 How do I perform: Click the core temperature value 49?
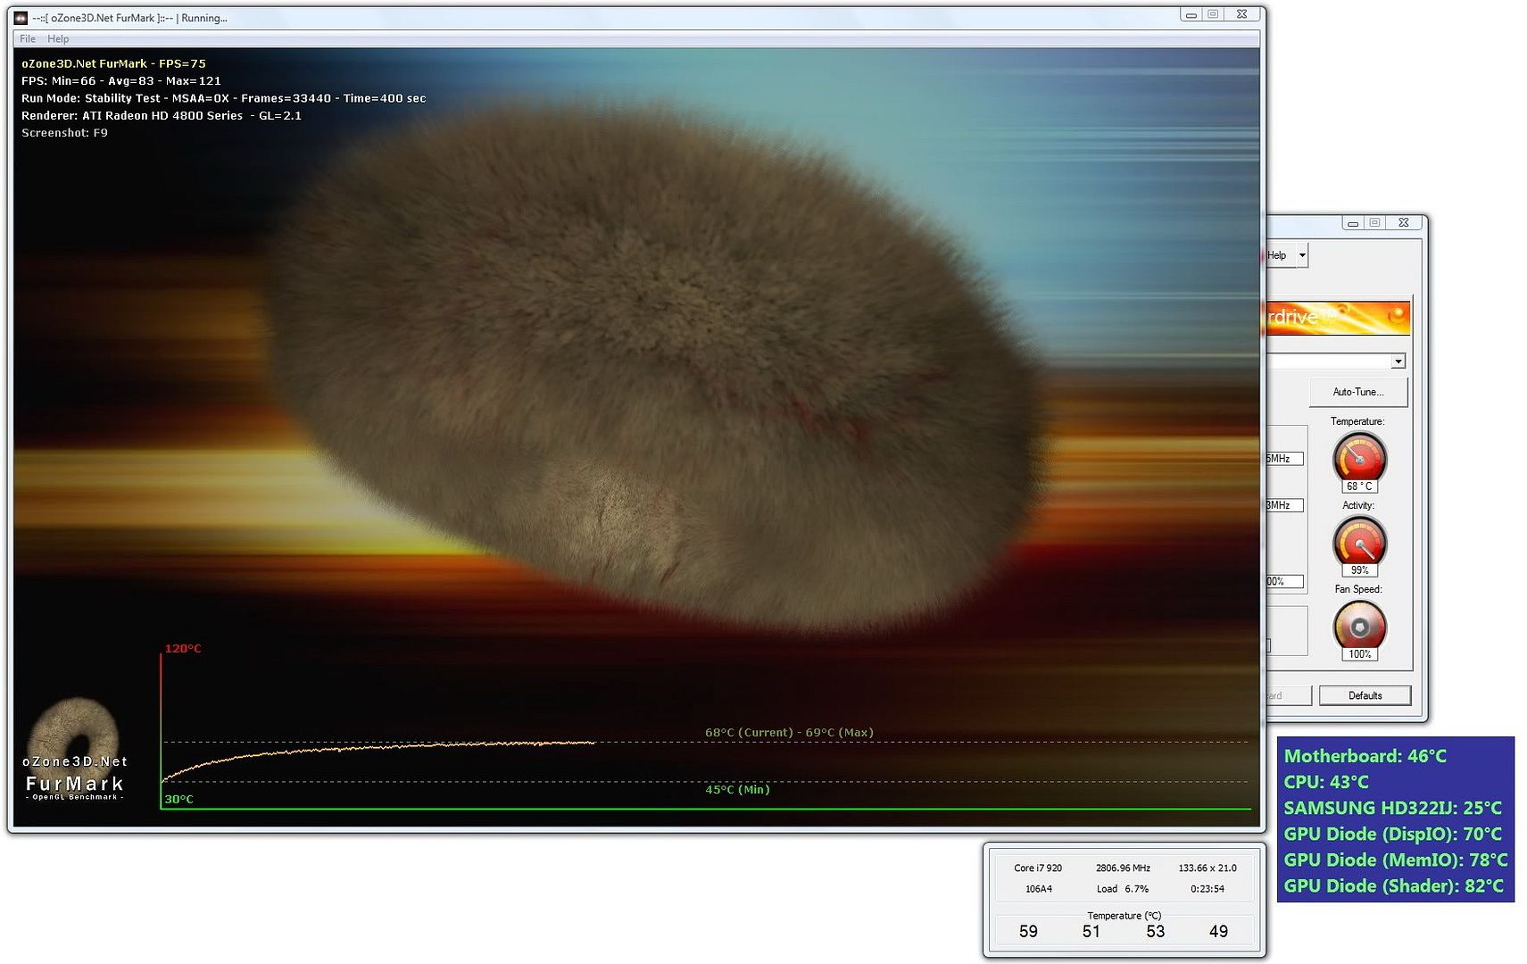(x=1218, y=931)
